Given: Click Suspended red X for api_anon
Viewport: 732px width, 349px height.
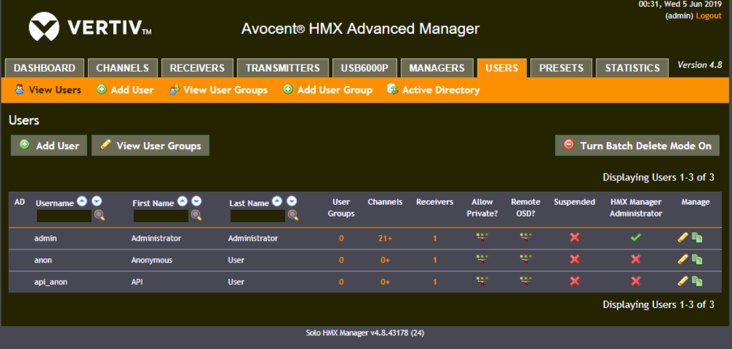Looking at the screenshot, I should pyautogui.click(x=575, y=281).
